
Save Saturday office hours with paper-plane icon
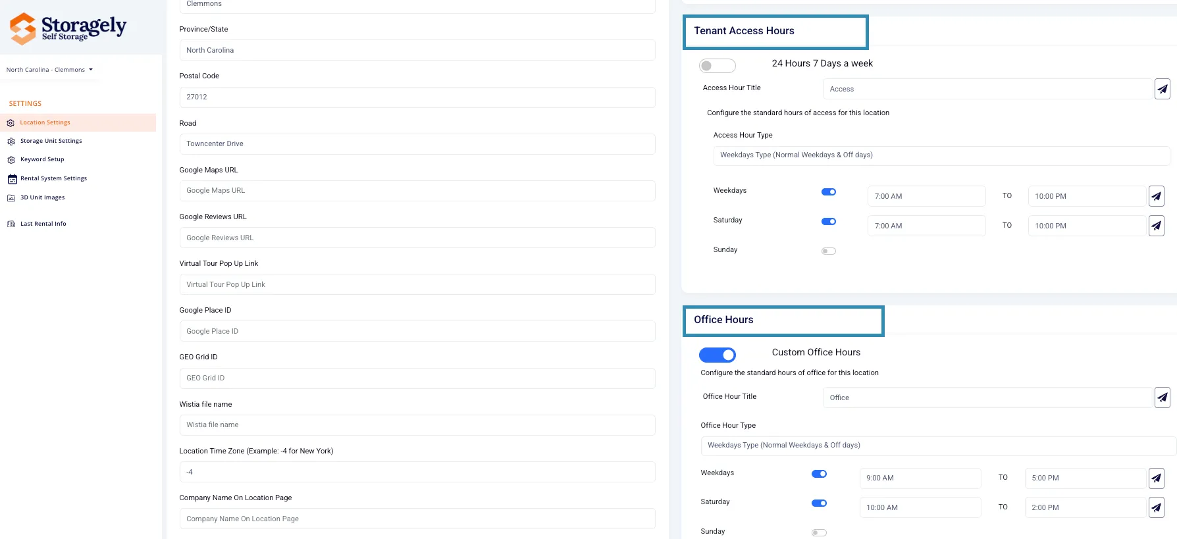coord(1157,507)
